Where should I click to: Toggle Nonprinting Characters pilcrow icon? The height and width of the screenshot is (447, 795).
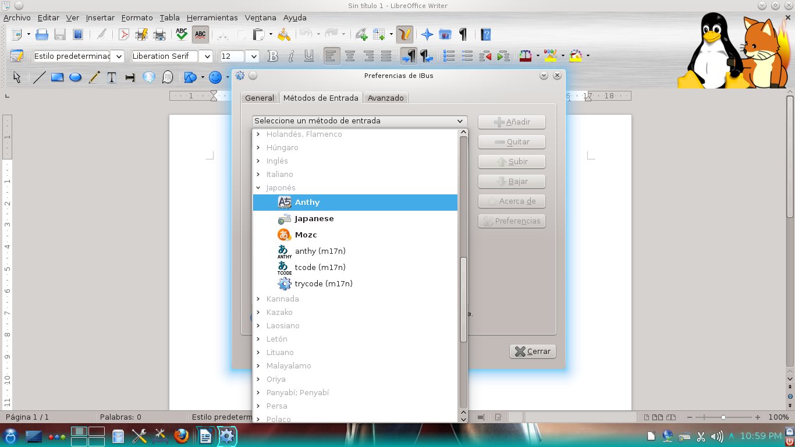pos(463,34)
